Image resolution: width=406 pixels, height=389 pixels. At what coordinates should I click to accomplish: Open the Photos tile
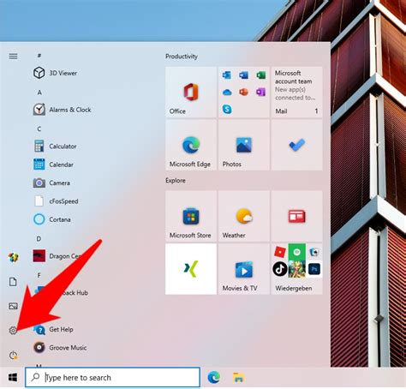[244, 145]
